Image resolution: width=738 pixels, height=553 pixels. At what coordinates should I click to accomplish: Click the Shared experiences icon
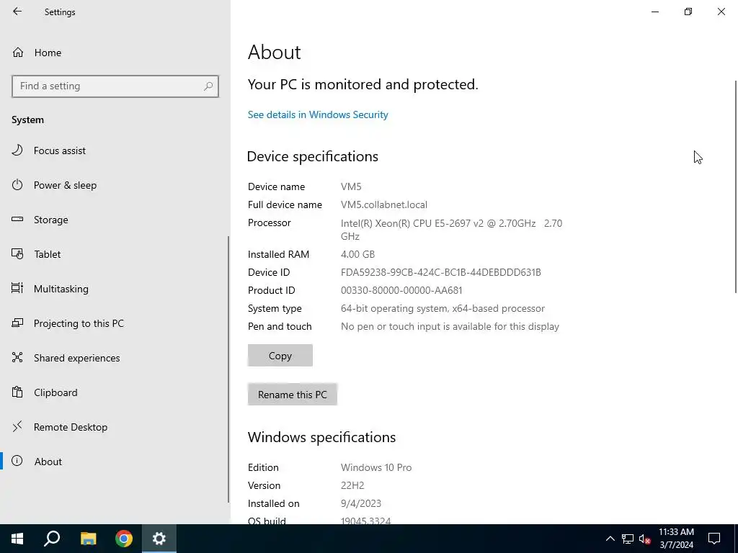[x=17, y=357]
